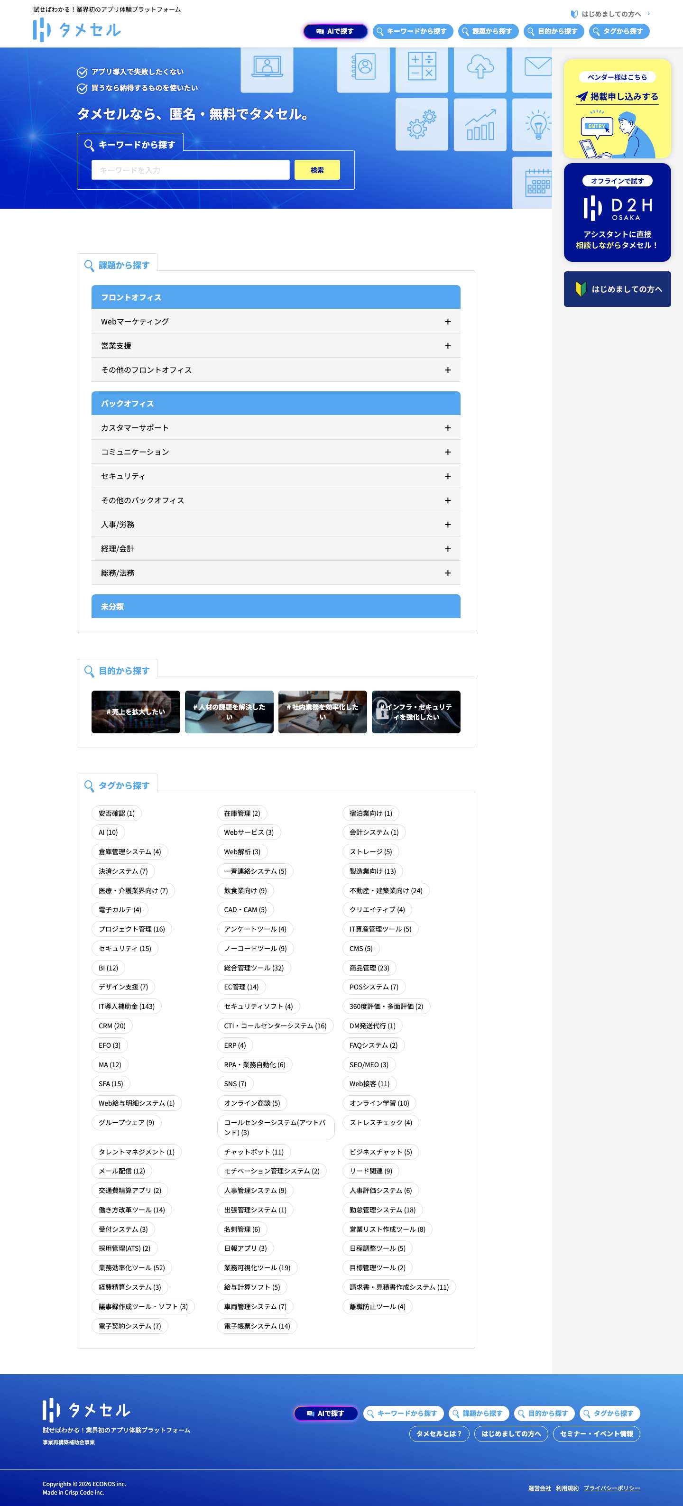Expand the 営業支援 category
683x1506 pixels.
tap(276, 345)
